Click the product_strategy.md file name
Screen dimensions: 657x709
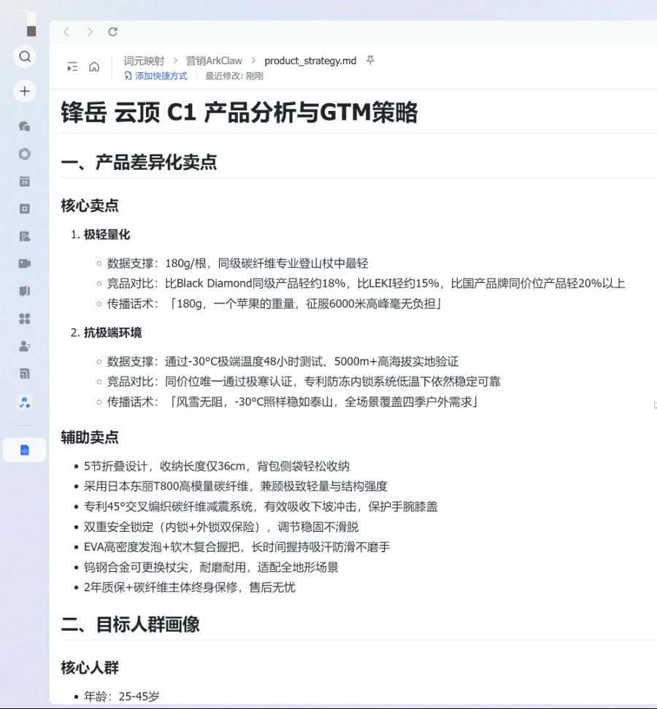310,61
